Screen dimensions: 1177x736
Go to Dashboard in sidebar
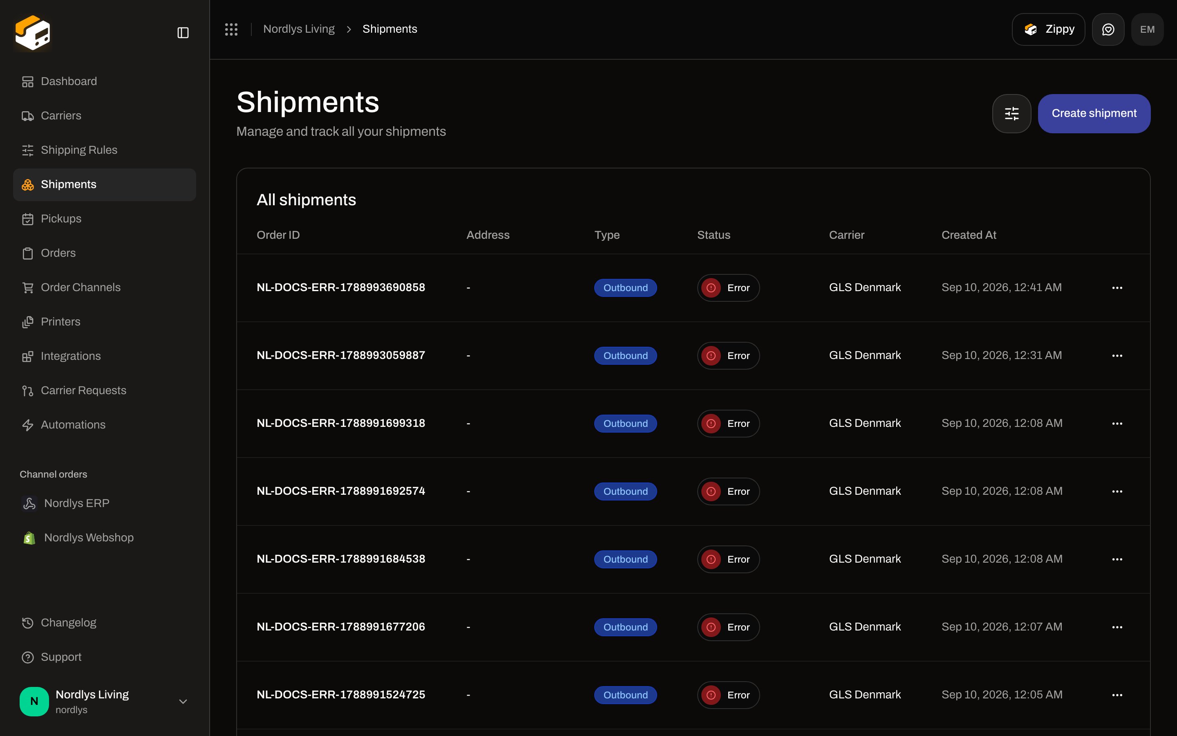click(105, 81)
